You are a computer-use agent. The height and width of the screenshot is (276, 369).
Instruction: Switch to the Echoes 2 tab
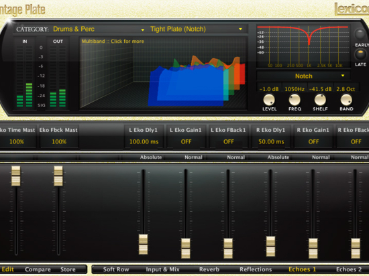349,269
